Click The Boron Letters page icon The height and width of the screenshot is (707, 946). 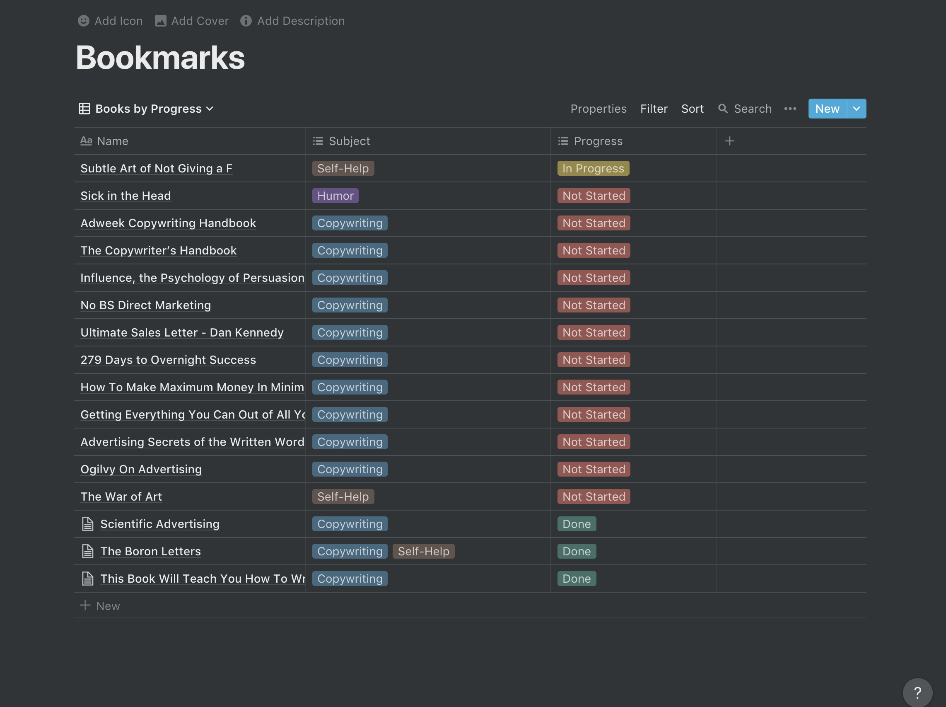(x=88, y=551)
